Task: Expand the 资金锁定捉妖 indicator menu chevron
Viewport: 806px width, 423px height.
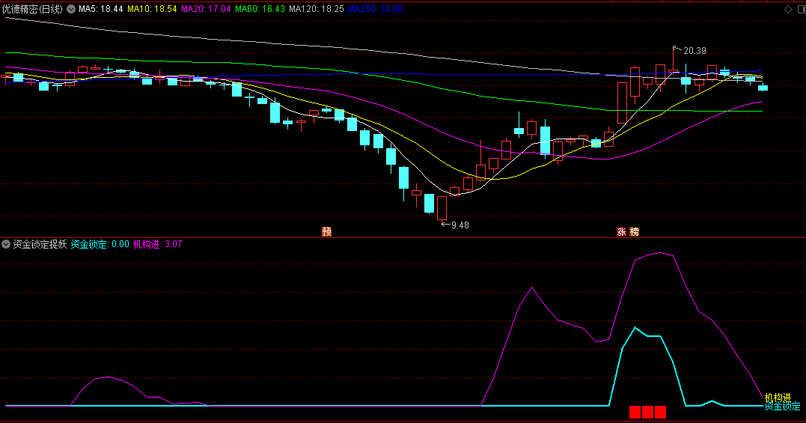Action: 6,244
